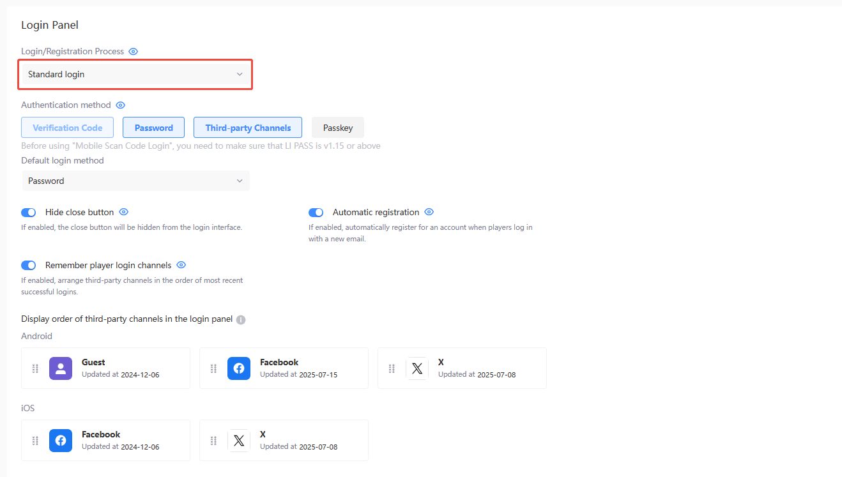842x477 pixels.
Task: Click the Facebook icon under iOS
Action: (x=61, y=440)
